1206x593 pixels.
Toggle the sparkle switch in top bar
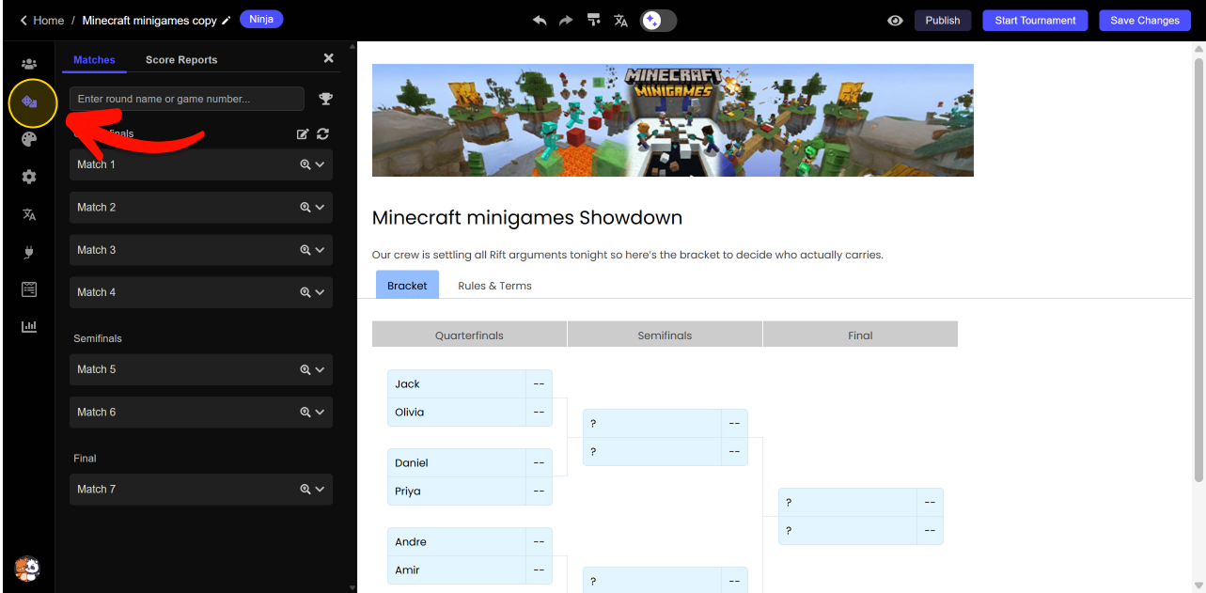(x=658, y=21)
